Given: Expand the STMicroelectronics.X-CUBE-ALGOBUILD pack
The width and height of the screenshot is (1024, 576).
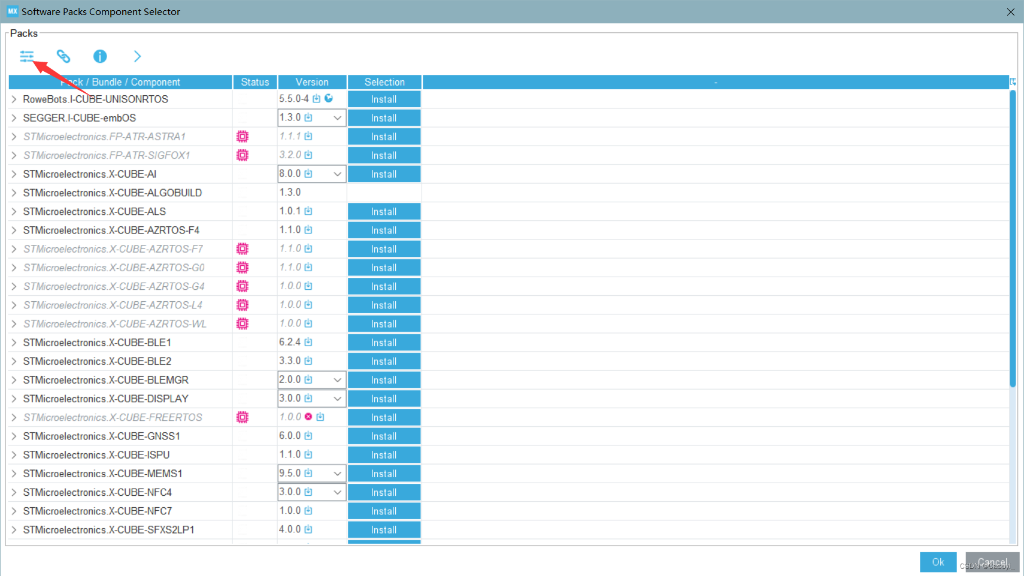Looking at the screenshot, I should point(14,193).
